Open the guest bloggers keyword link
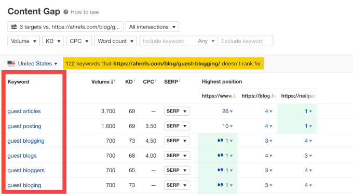353x194 pixels. pyautogui.click(x=26, y=170)
